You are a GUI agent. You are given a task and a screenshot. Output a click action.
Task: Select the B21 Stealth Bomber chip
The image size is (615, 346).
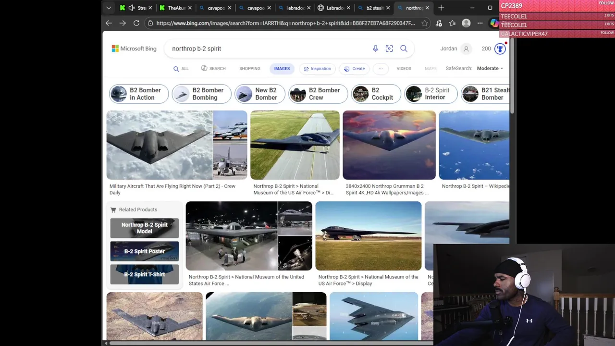coord(485,94)
